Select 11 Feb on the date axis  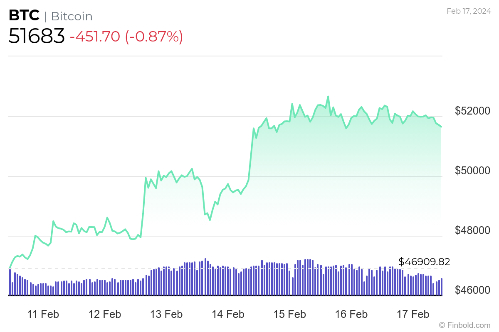tap(43, 314)
